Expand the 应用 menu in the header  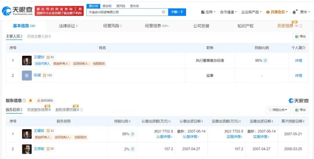(x=208, y=12)
